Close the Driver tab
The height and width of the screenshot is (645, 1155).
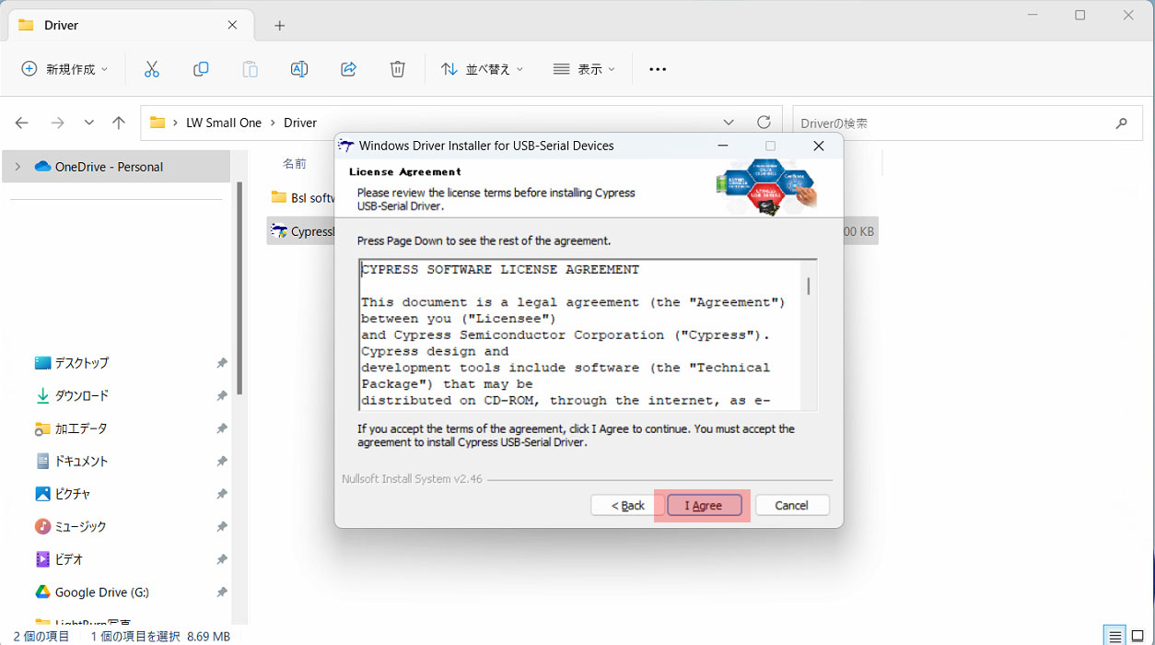(233, 25)
